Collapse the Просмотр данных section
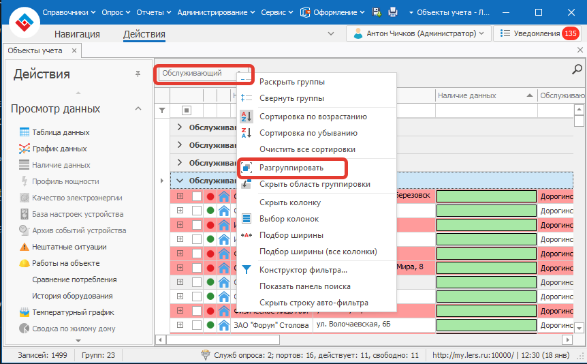 coord(138,108)
